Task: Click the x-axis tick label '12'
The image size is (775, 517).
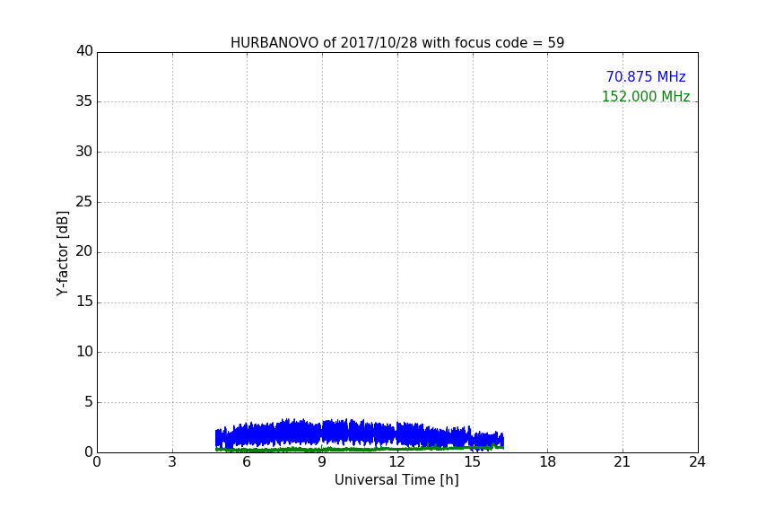Action: pyautogui.click(x=397, y=462)
